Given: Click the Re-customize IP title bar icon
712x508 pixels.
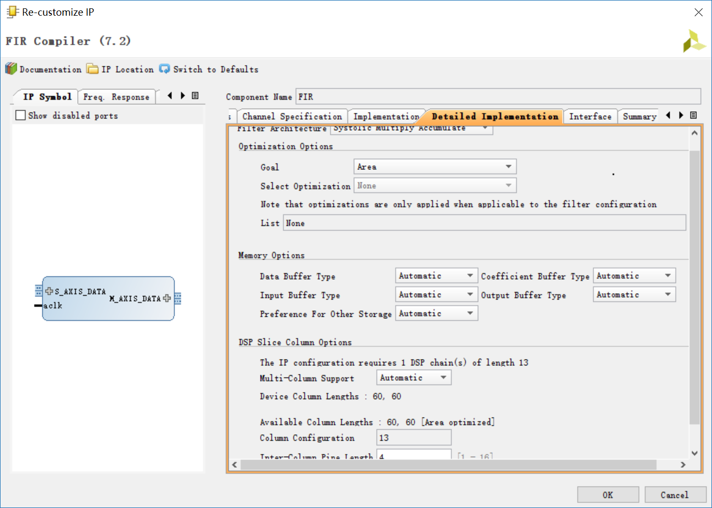Looking at the screenshot, I should (x=13, y=12).
